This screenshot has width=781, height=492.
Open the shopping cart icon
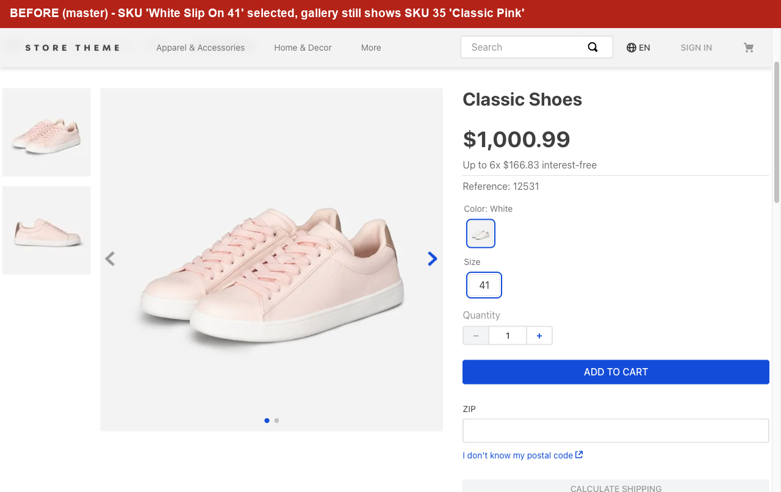click(749, 48)
